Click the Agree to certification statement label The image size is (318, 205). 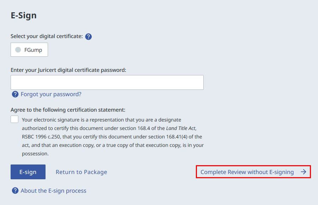[x=68, y=110]
